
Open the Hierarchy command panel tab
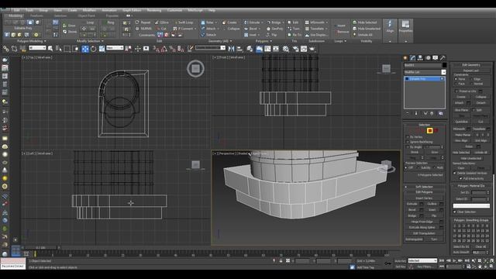click(x=420, y=57)
